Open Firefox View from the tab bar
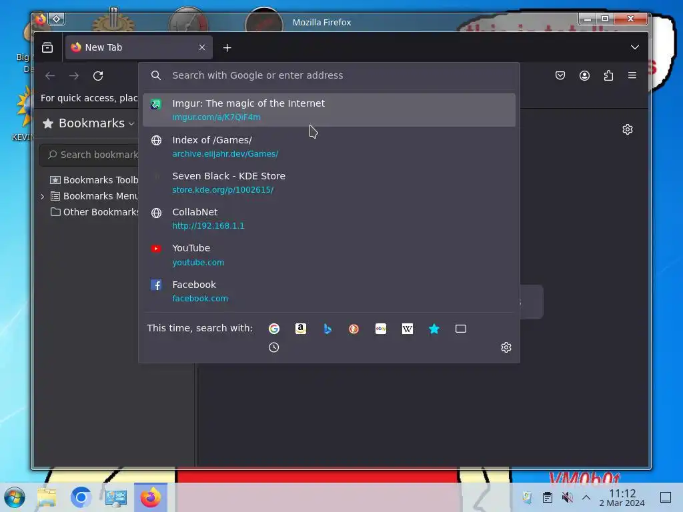This screenshot has height=512, width=683. [47, 47]
